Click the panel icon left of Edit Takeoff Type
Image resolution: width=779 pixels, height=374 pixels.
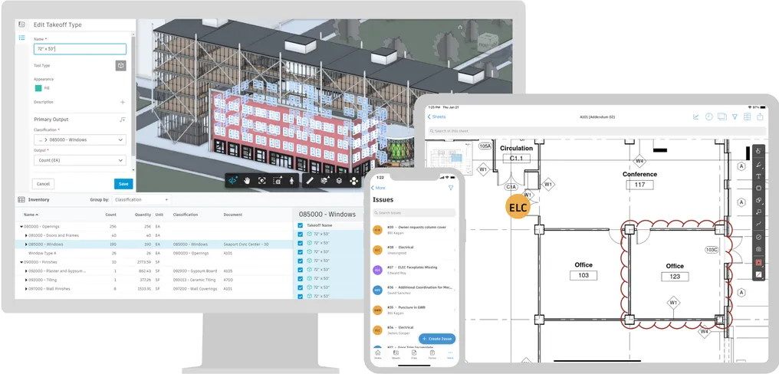coord(22,25)
